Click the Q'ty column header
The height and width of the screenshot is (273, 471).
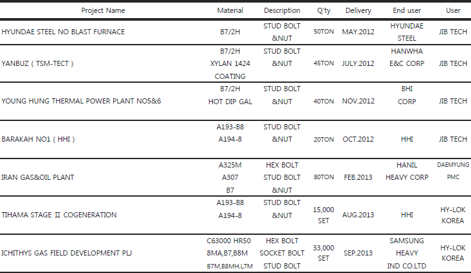[323, 11]
